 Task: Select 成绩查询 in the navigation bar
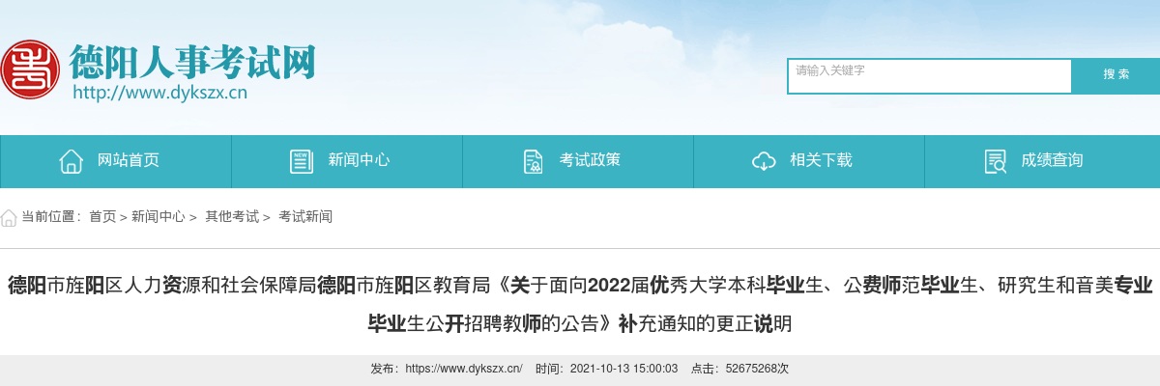[1042, 161]
